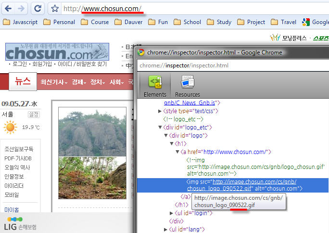
Task: Expand the style type="text/css" node
Action: (160, 111)
